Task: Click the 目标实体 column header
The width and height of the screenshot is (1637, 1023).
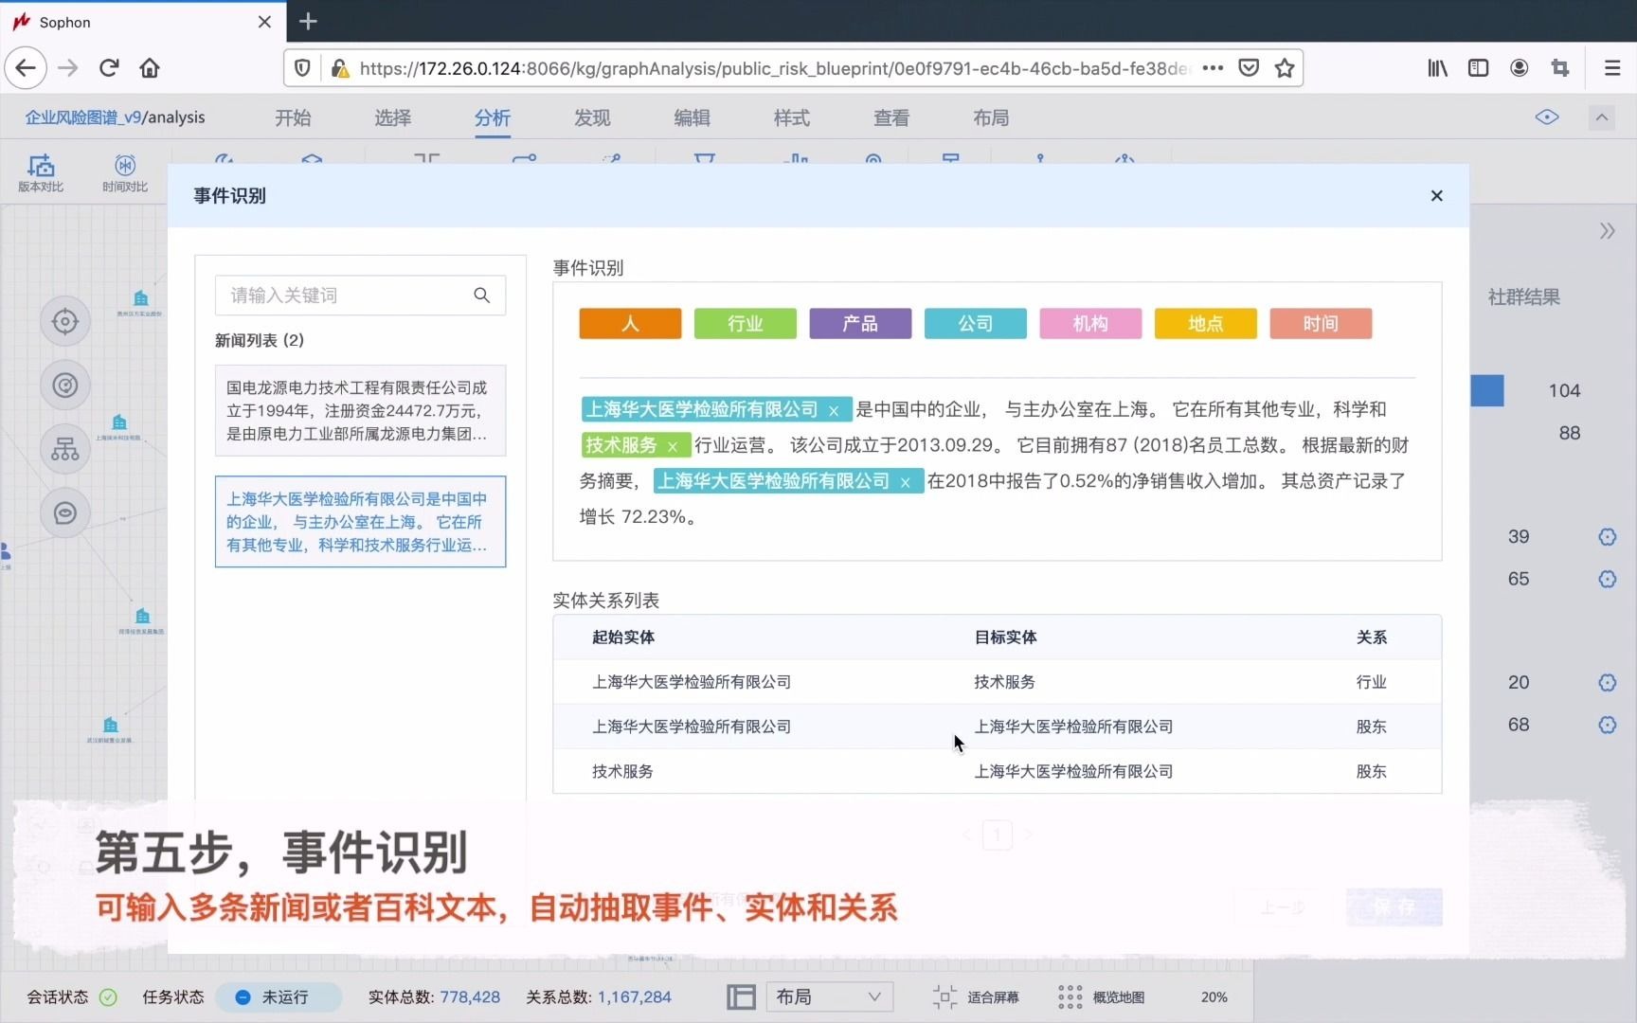Action: pyautogui.click(x=1005, y=637)
